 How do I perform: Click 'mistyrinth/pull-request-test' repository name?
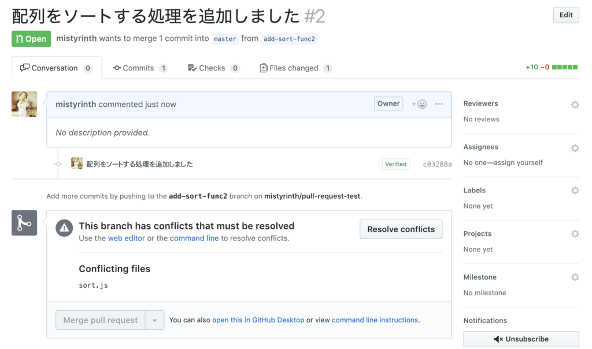[312, 196]
